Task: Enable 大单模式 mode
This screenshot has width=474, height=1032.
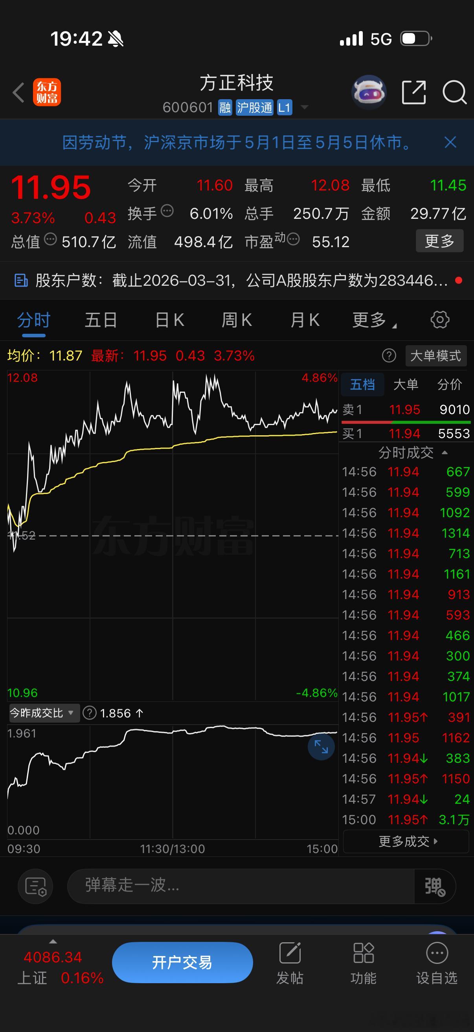Action: click(x=436, y=356)
